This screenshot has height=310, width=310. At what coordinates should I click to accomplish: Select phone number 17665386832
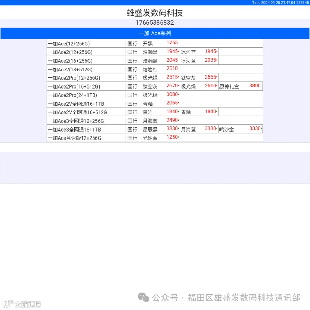[155, 22]
